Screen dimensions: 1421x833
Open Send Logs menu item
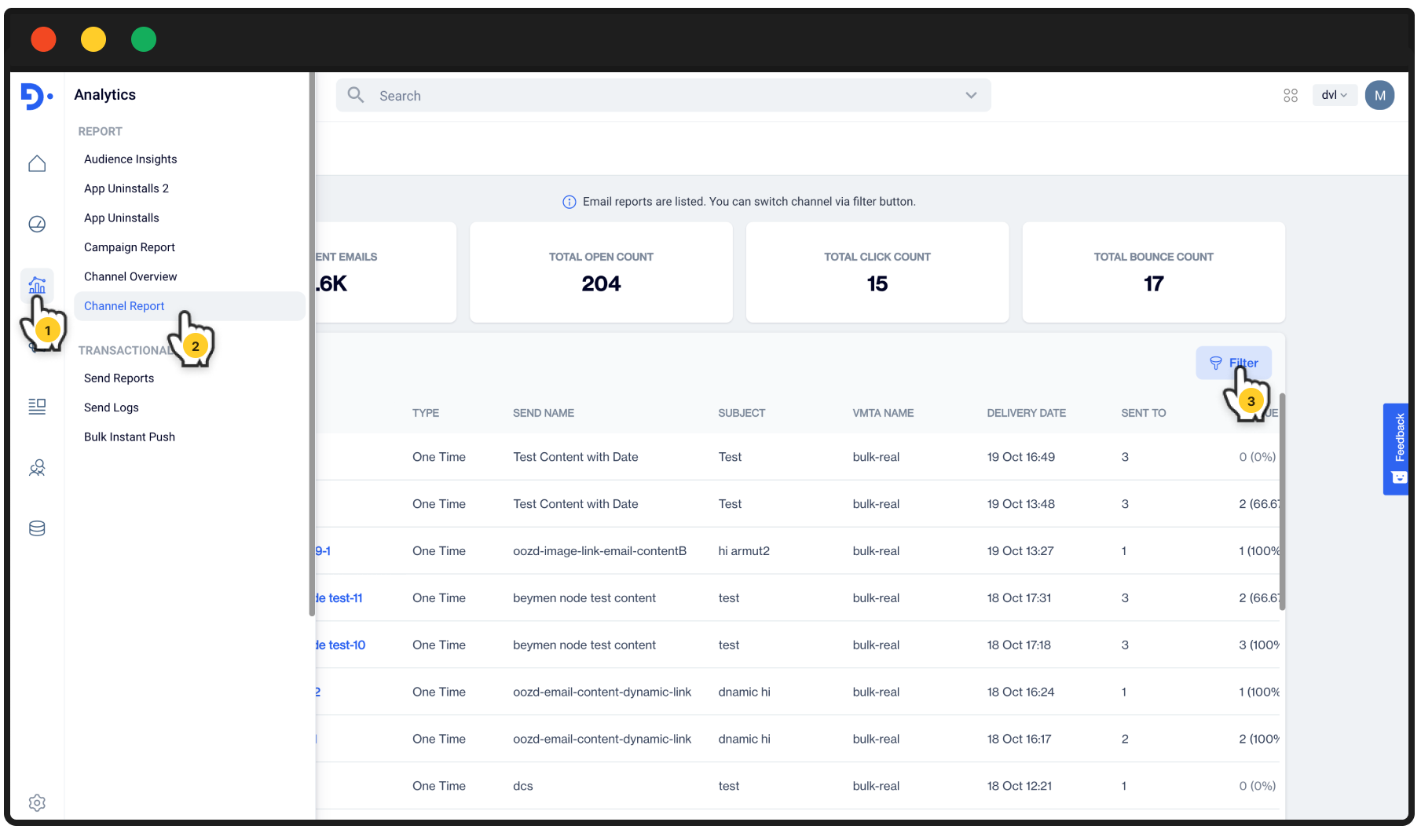(x=112, y=407)
